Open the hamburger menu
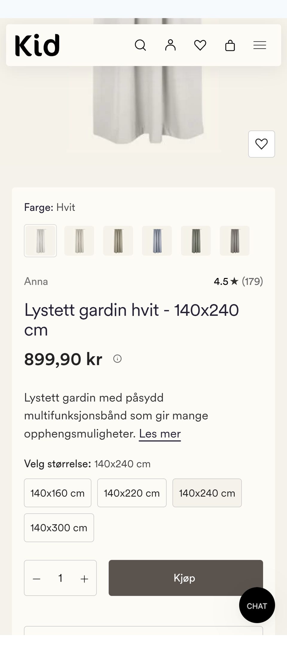Image resolution: width=287 pixels, height=671 pixels. pos(260,45)
